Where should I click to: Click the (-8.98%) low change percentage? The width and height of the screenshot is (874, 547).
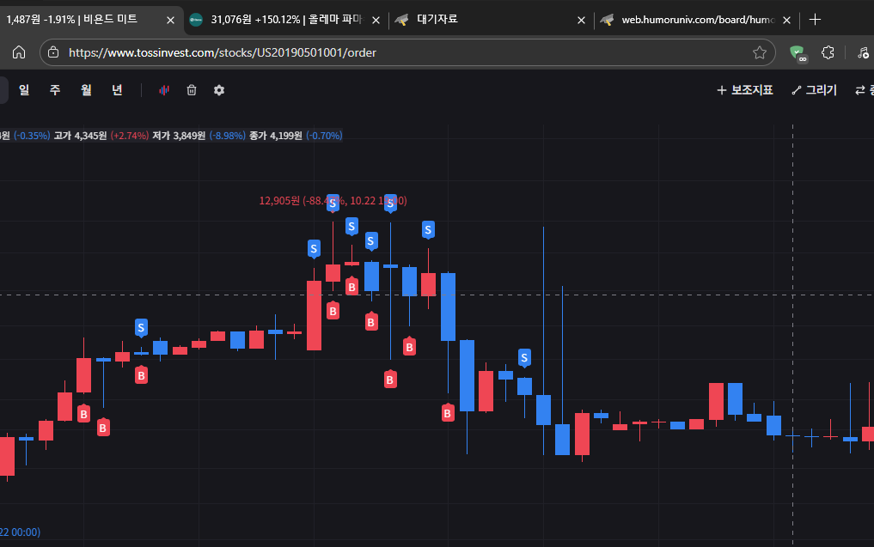point(228,136)
